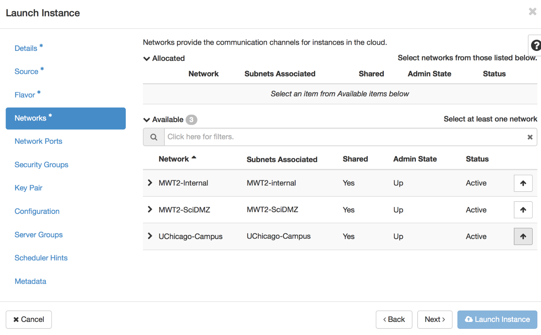
Task: Click the Launch Instance button
Action: 497,320
